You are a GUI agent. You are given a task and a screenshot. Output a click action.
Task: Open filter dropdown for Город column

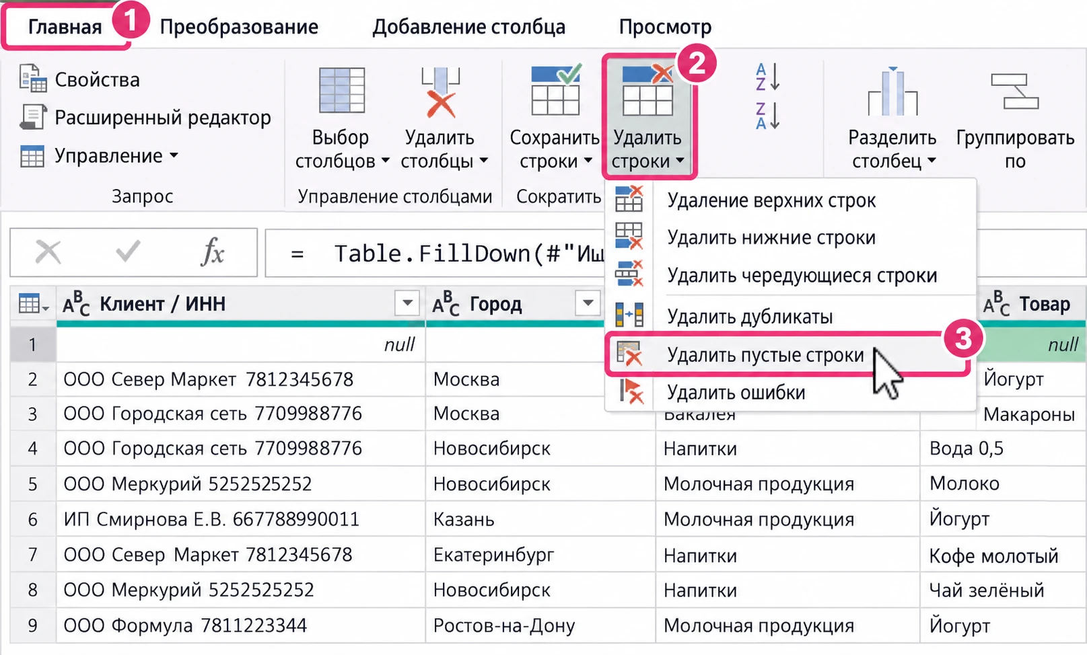(588, 303)
